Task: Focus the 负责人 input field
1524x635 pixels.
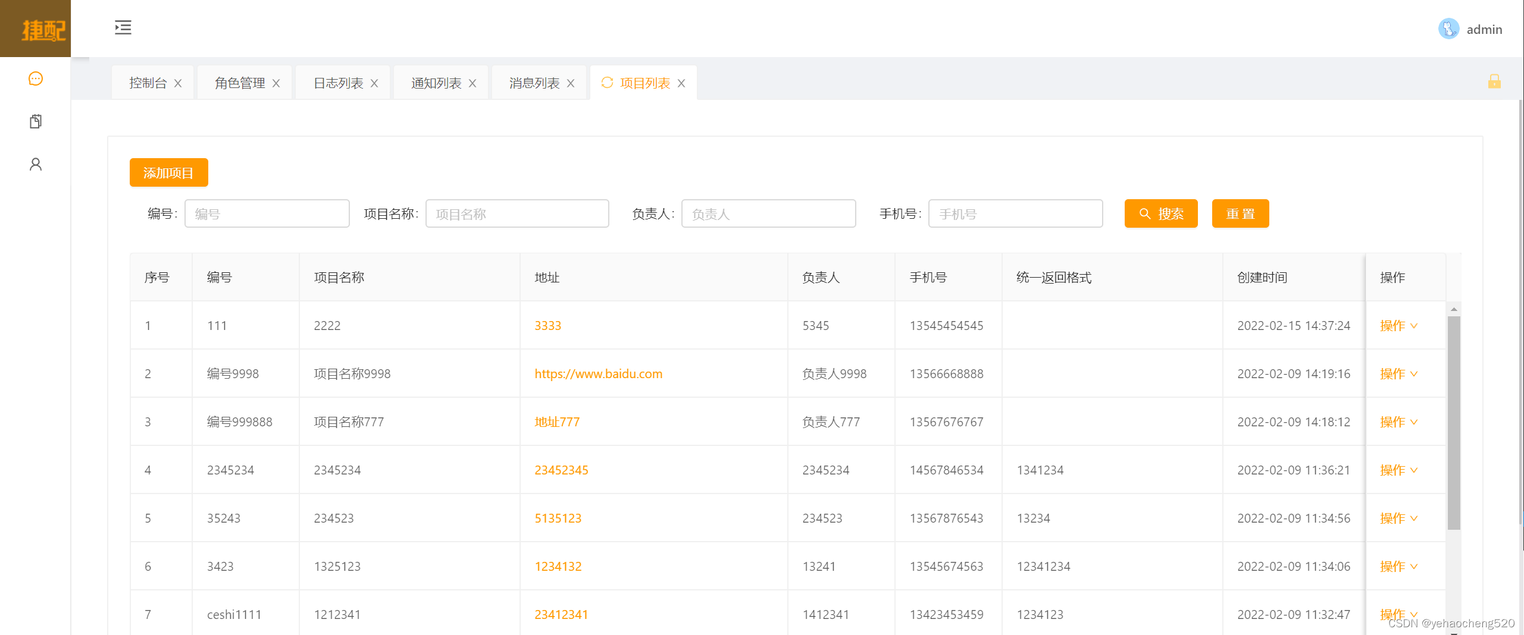Action: [x=769, y=213]
